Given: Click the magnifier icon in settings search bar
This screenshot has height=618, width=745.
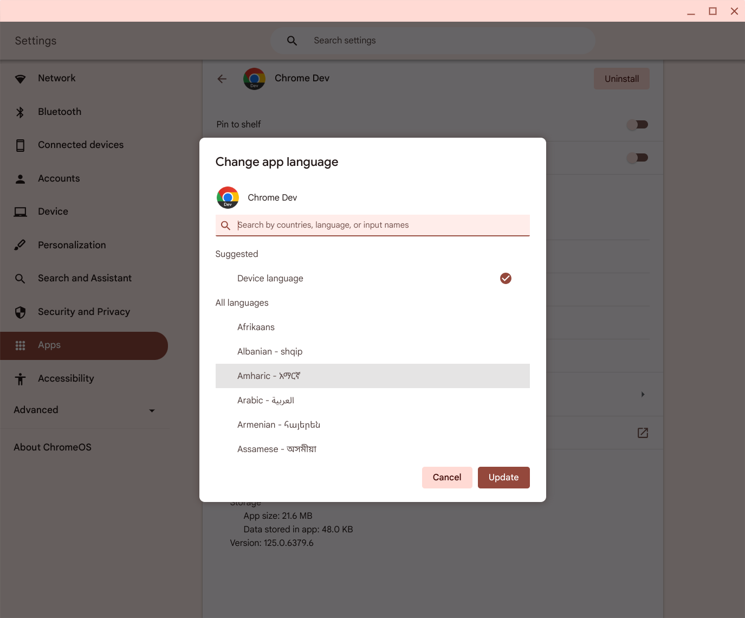Looking at the screenshot, I should [291, 40].
